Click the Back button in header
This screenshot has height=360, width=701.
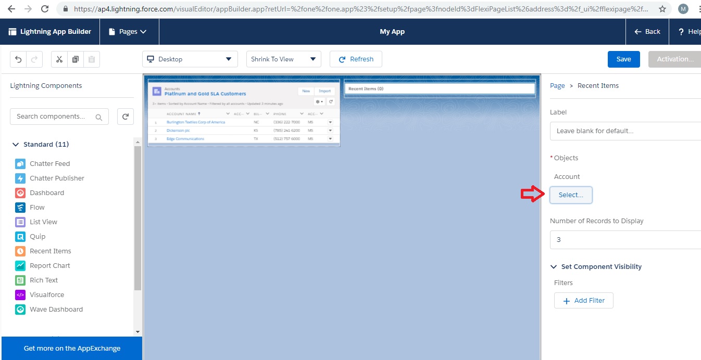pos(647,32)
